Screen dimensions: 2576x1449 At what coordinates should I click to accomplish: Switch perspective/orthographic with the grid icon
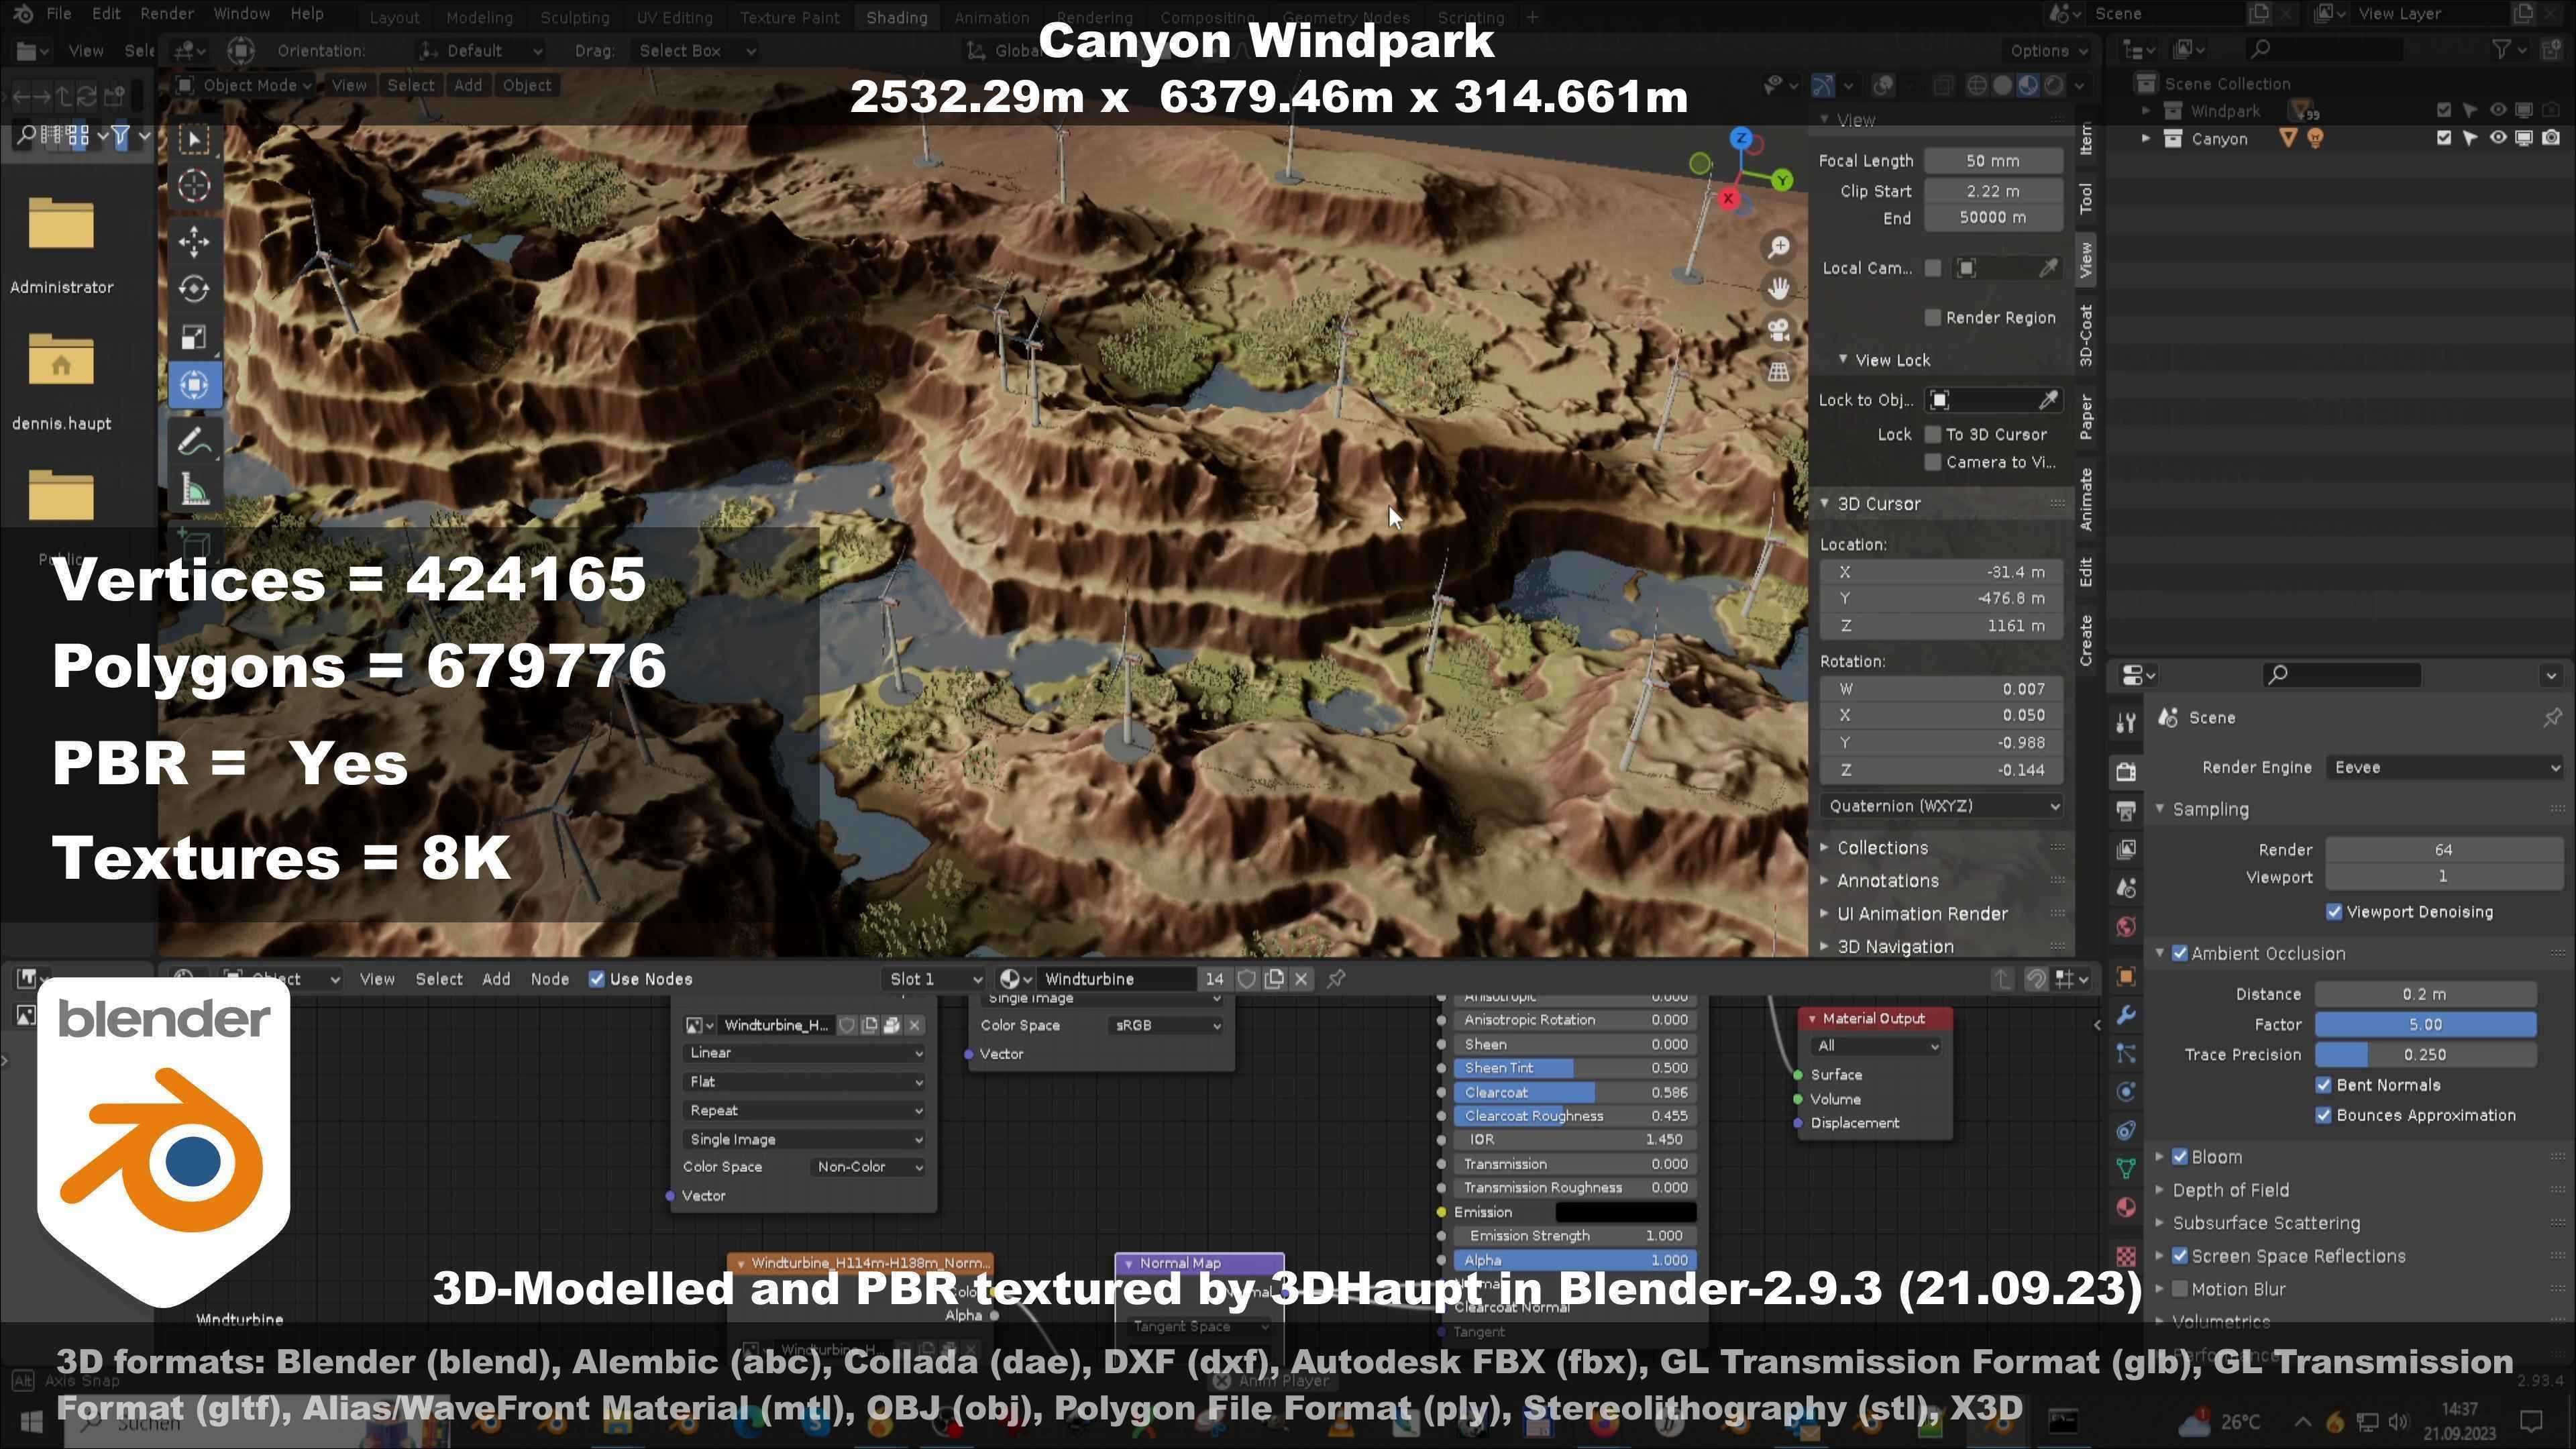click(1778, 372)
